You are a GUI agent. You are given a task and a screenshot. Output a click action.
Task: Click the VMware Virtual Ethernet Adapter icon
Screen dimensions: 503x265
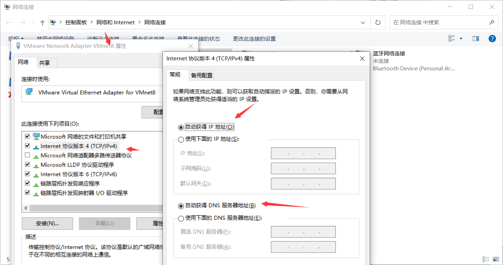(x=29, y=92)
